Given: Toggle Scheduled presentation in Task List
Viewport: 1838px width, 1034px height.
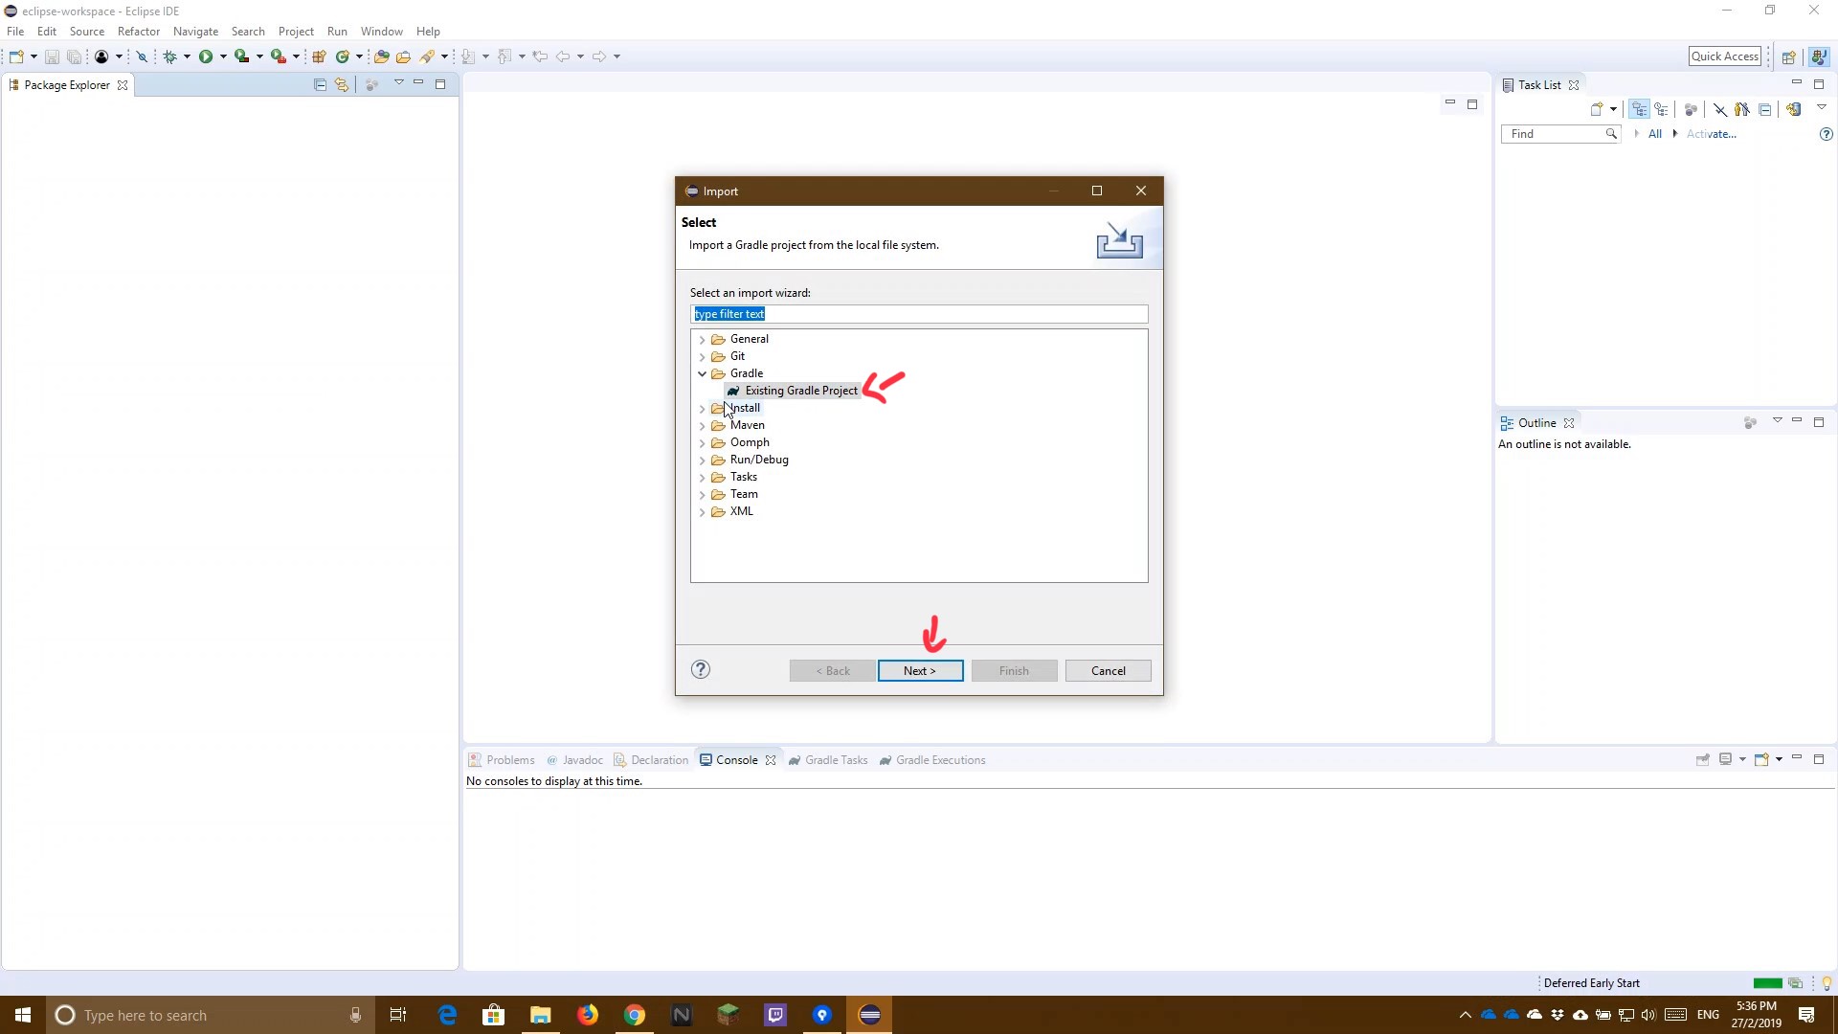Looking at the screenshot, I should [1662, 109].
